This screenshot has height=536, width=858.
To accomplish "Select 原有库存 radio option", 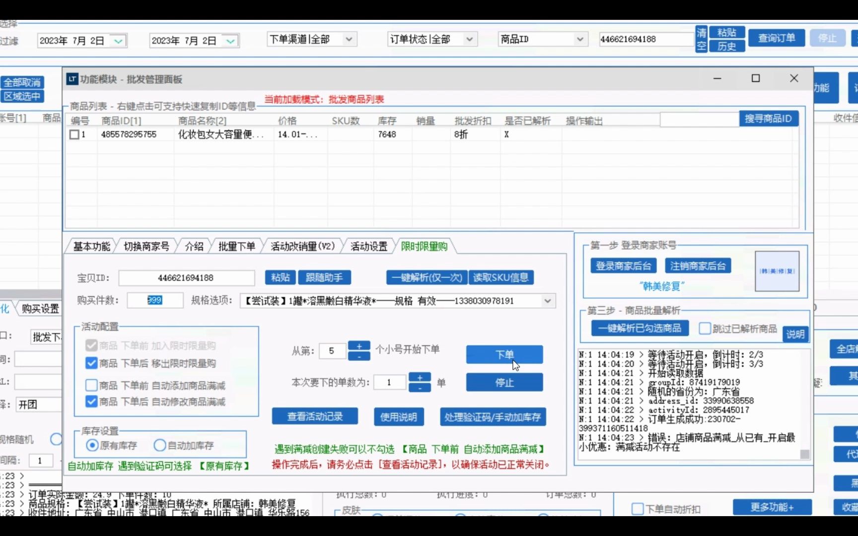I will pos(92,445).
